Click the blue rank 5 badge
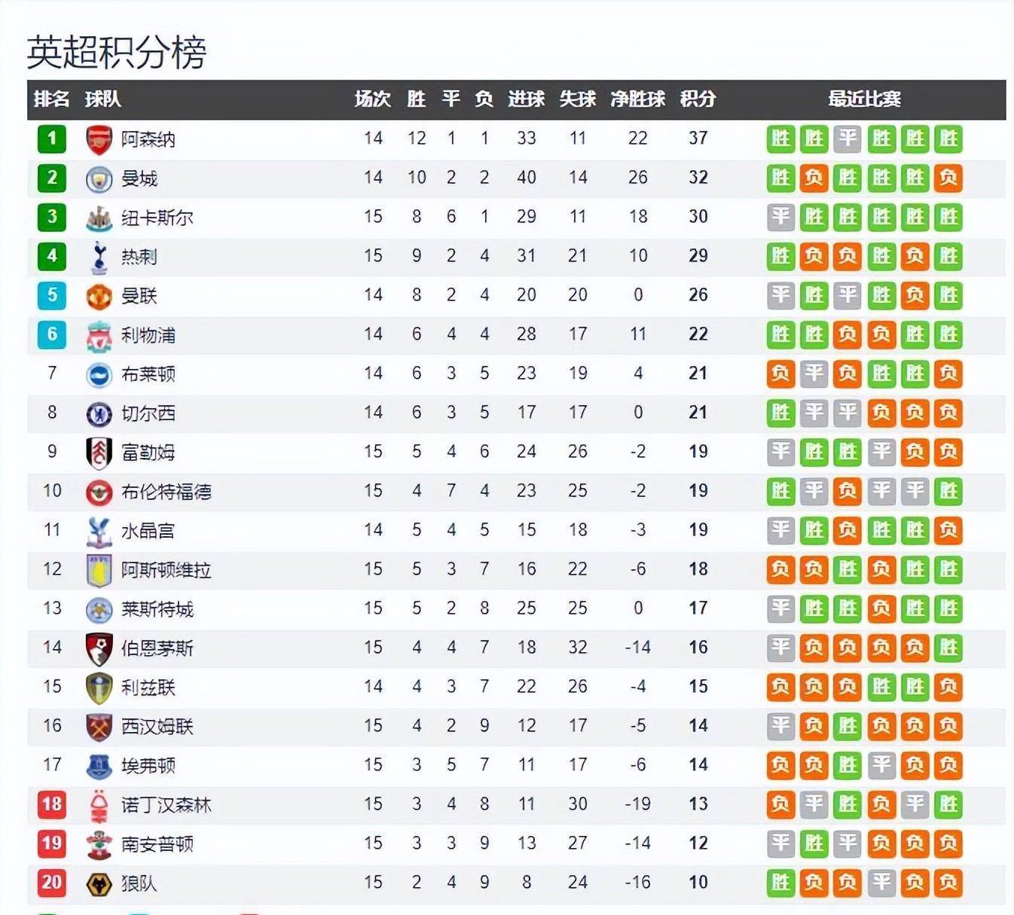This screenshot has height=915, width=1014. (x=52, y=295)
